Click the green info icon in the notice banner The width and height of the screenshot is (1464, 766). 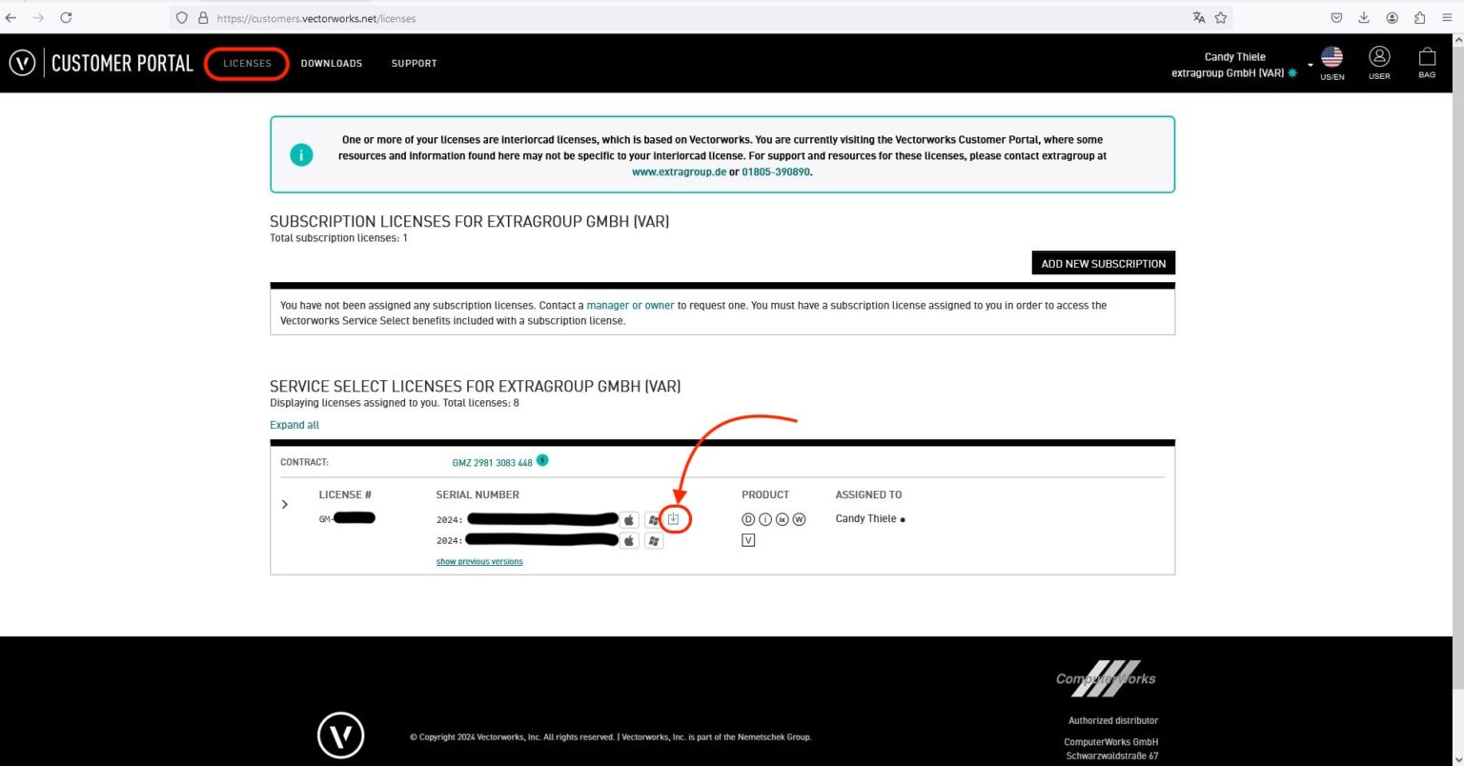pyautogui.click(x=301, y=154)
